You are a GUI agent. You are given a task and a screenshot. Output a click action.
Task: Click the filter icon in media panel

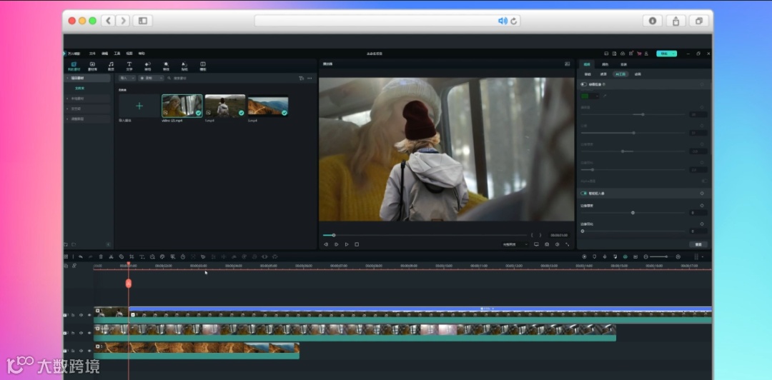point(301,78)
